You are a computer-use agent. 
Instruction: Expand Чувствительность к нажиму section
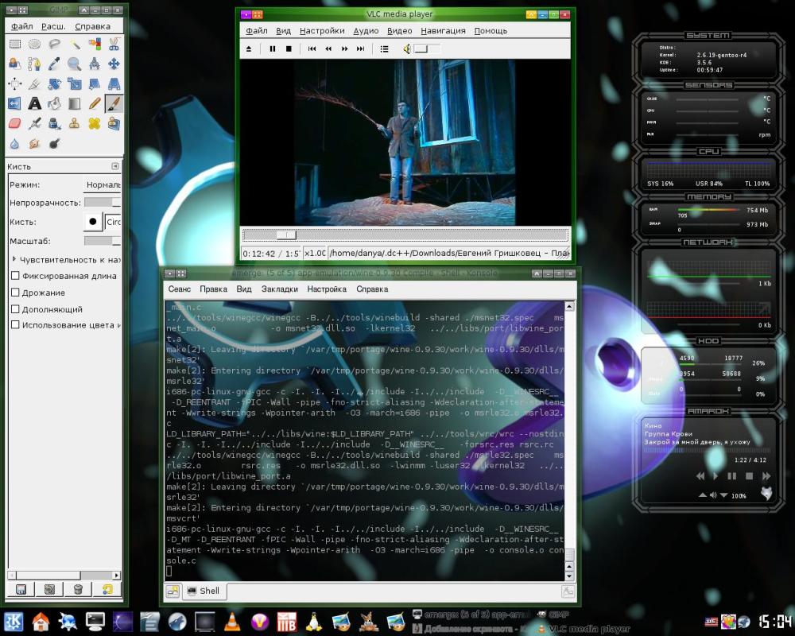(14, 259)
